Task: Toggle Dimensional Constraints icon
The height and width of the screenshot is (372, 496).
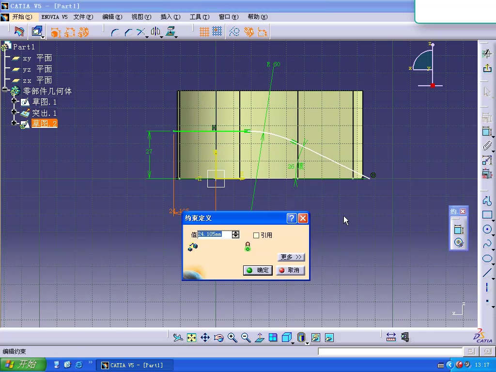Action: [x=263, y=32]
